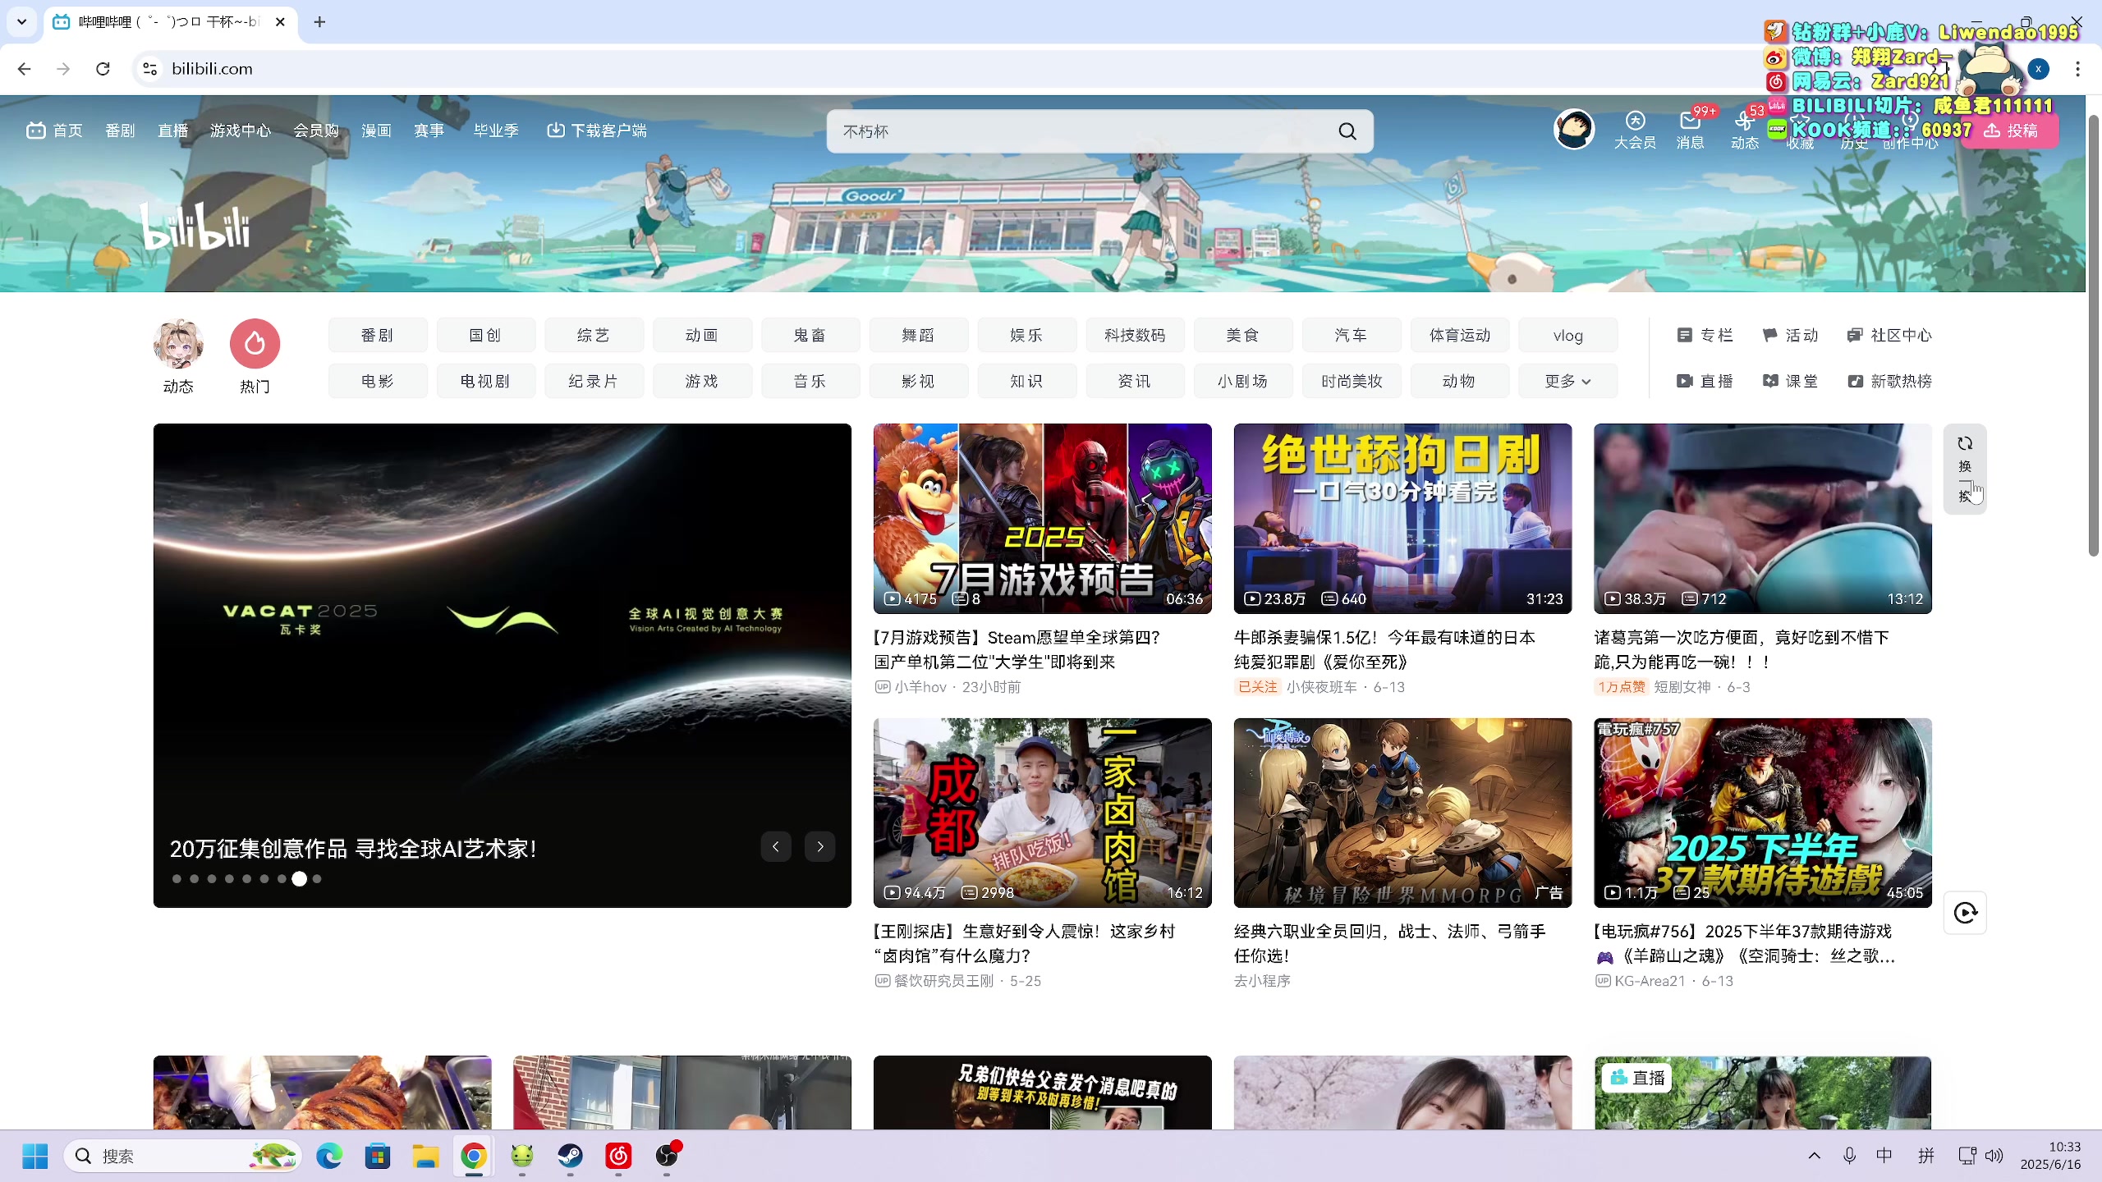Screen dimensions: 2102x1182
Task: Open 游戏中心 in the top navigation
Action: [x=240, y=131]
